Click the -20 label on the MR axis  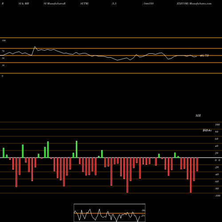[x=217, y=167]
